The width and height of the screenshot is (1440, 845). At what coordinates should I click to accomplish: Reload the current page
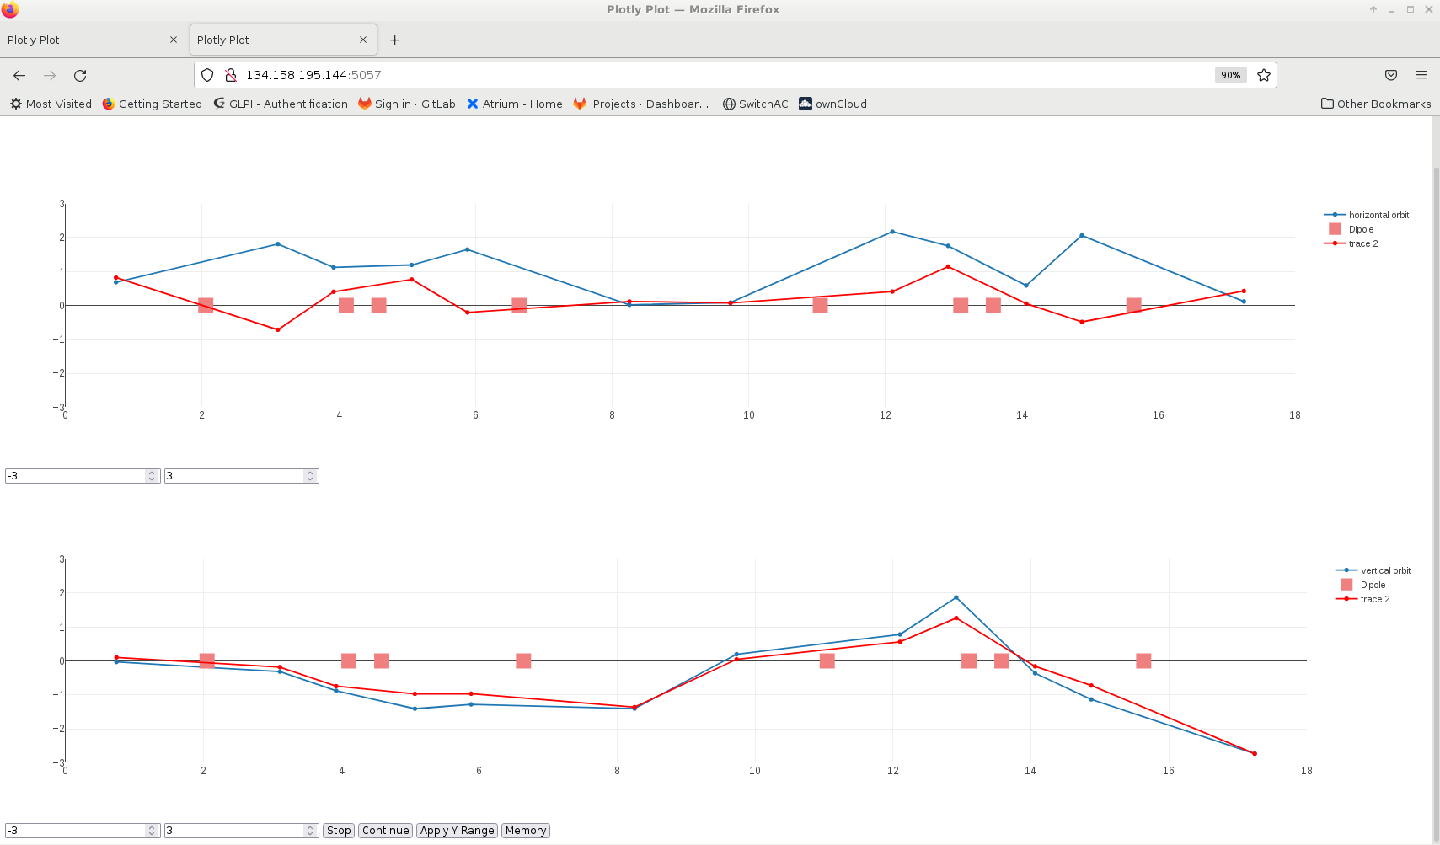80,75
